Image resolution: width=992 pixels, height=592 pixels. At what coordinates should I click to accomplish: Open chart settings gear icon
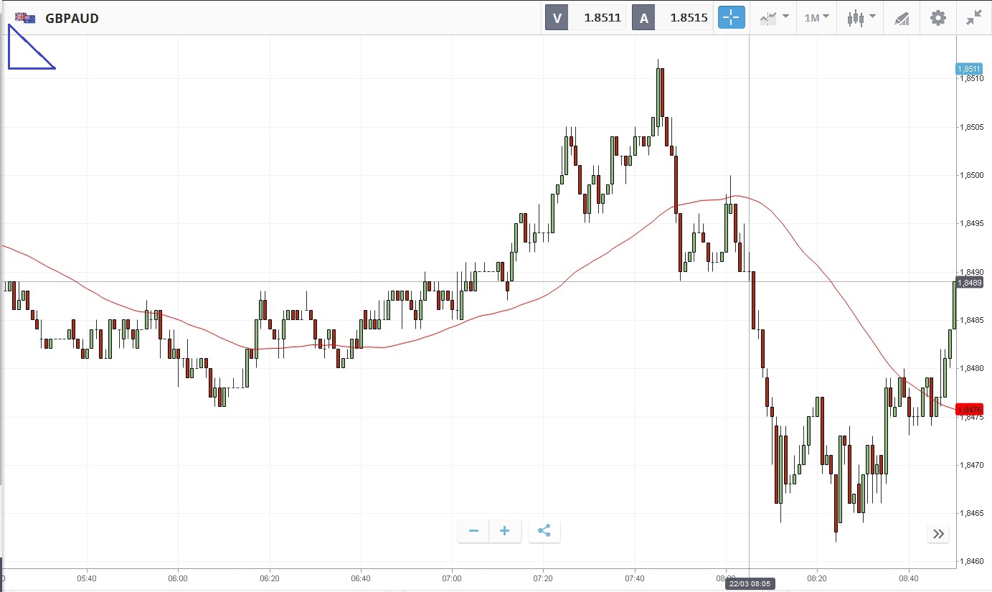938,18
